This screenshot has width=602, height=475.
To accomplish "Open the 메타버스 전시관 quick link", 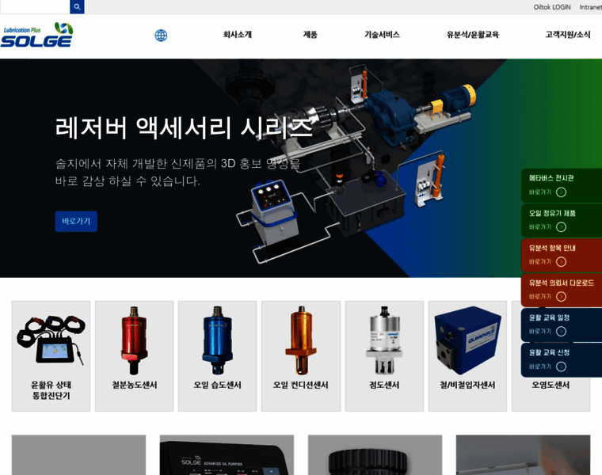I will pos(562,185).
